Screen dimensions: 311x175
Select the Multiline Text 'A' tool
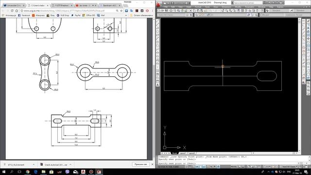157,85
